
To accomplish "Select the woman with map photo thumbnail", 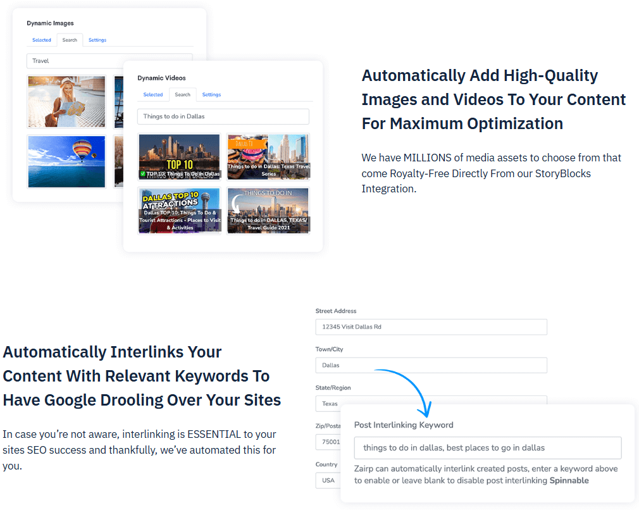I will (x=66, y=102).
